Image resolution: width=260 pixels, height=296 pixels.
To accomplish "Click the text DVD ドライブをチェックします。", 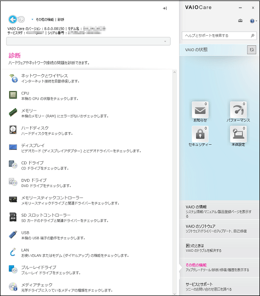I will pos(46,186).
